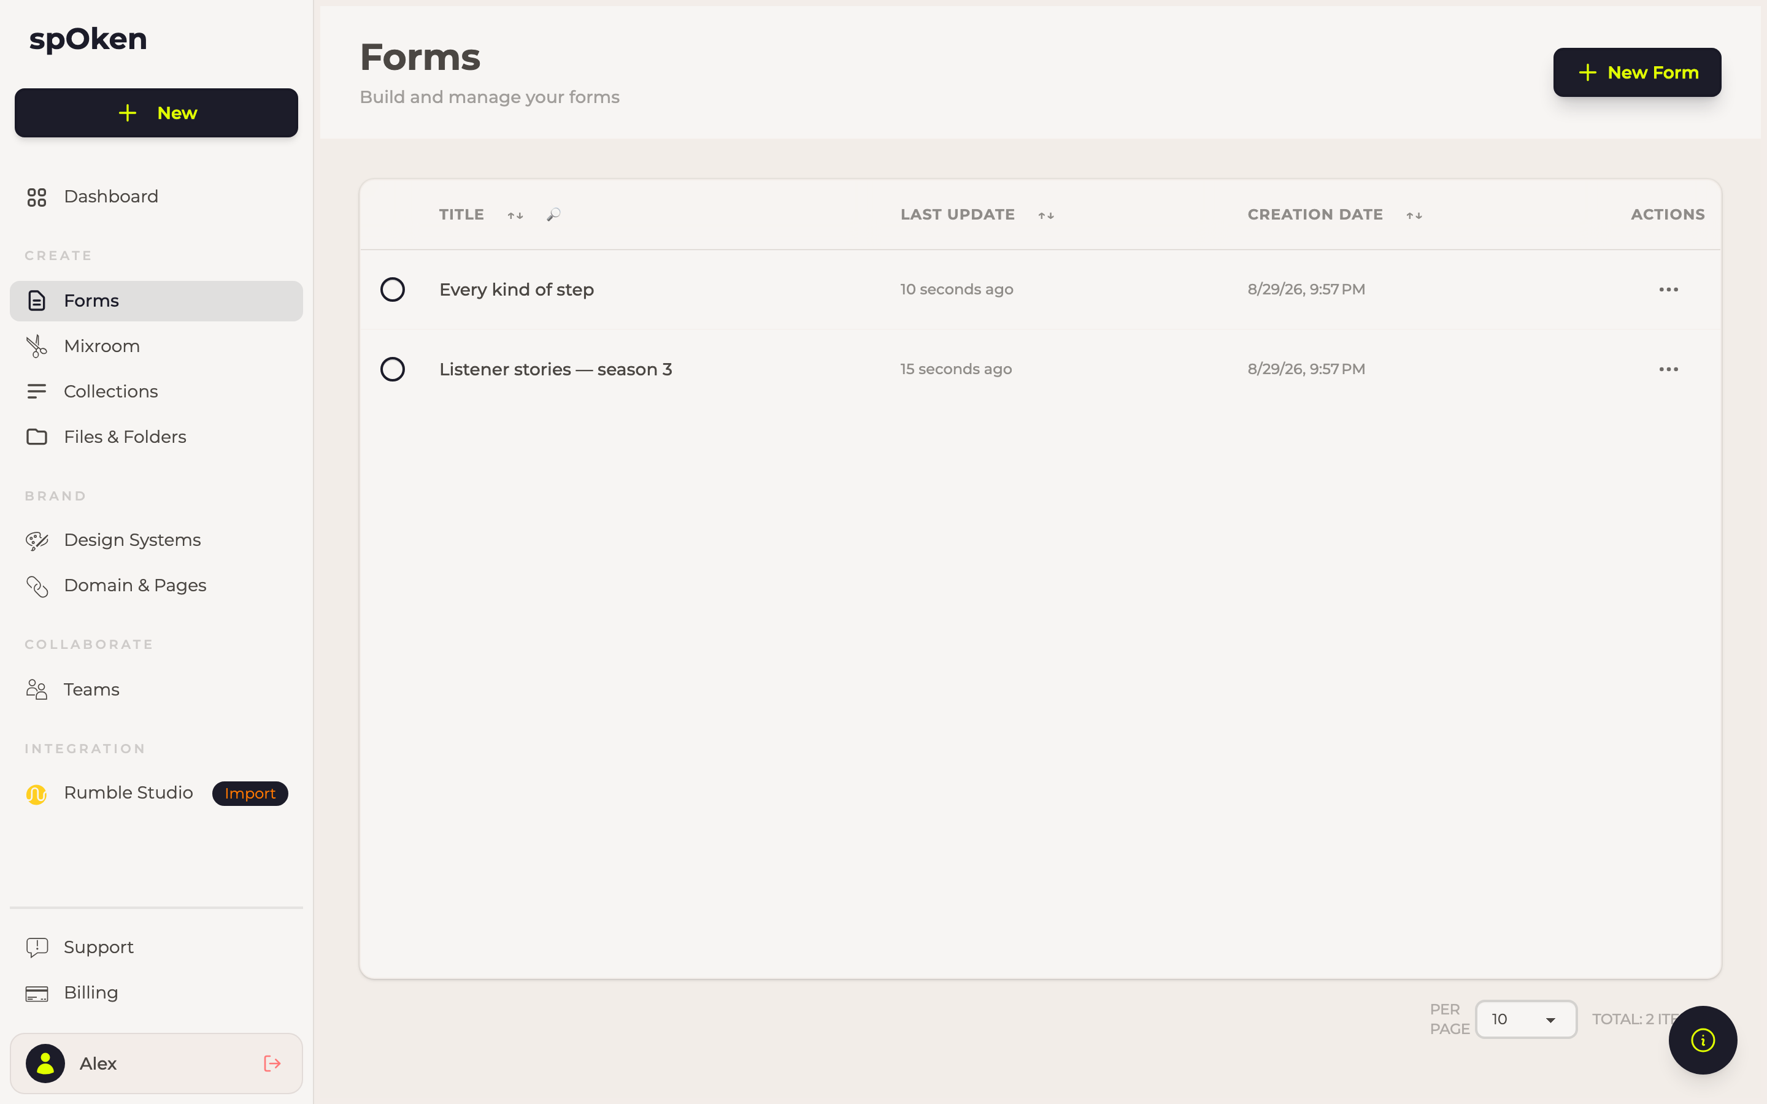This screenshot has height=1104, width=1767.
Task: Select the 'Listener stories — season 3' row radio
Action: tap(393, 369)
